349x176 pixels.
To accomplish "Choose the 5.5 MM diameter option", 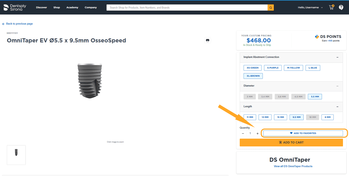I will [x=315, y=97].
